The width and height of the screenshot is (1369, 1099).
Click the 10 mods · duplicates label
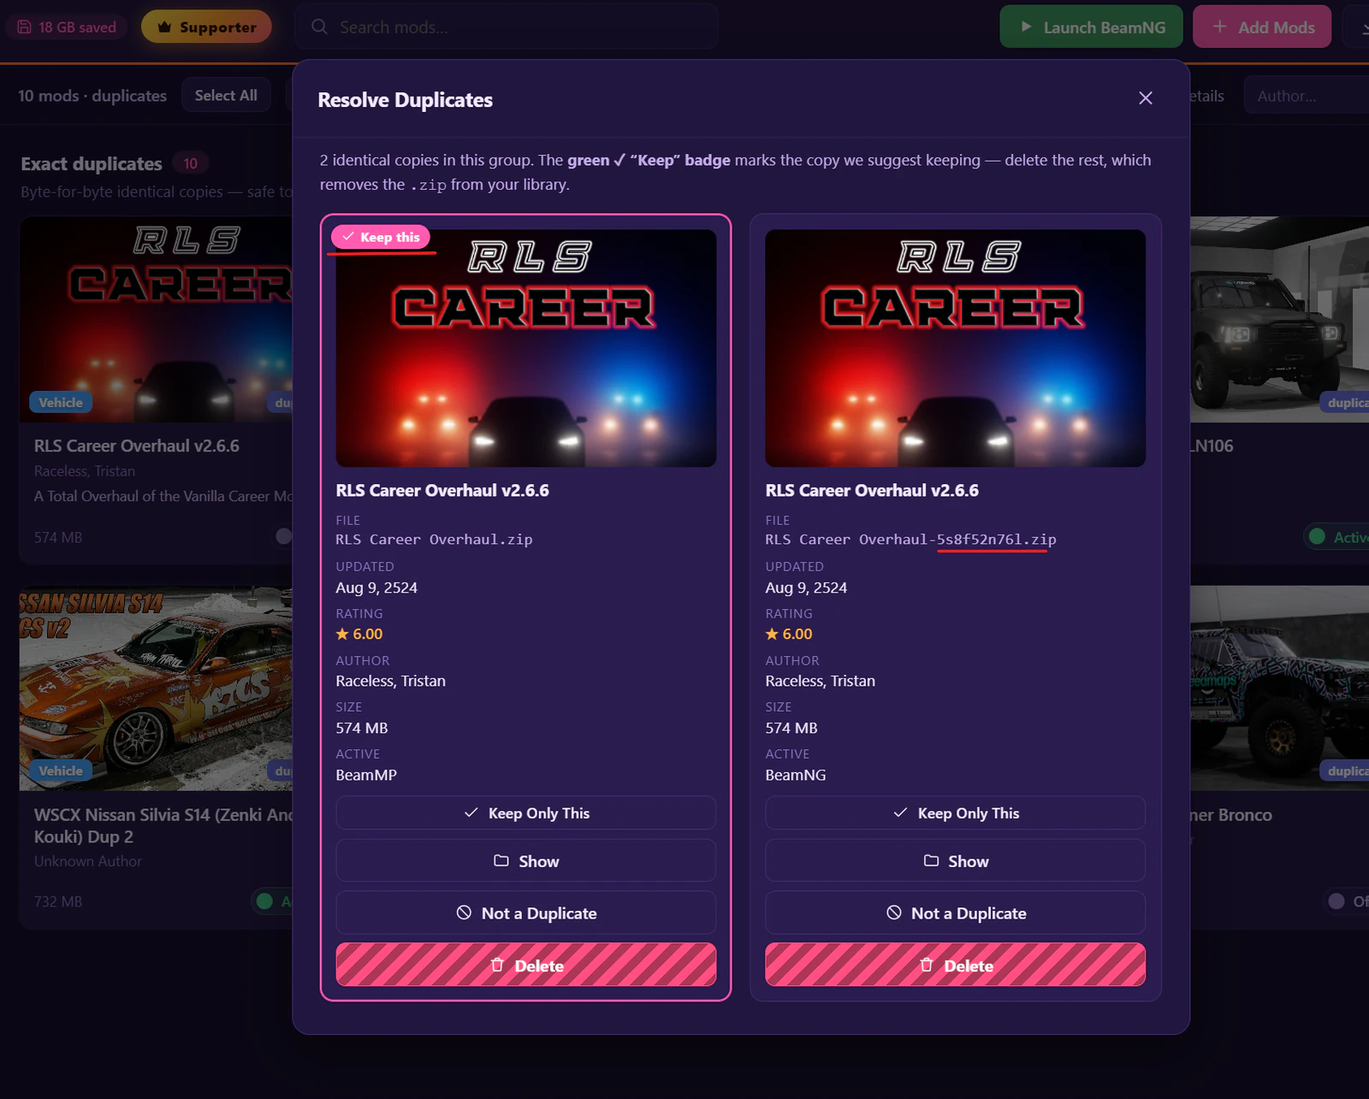[92, 96]
